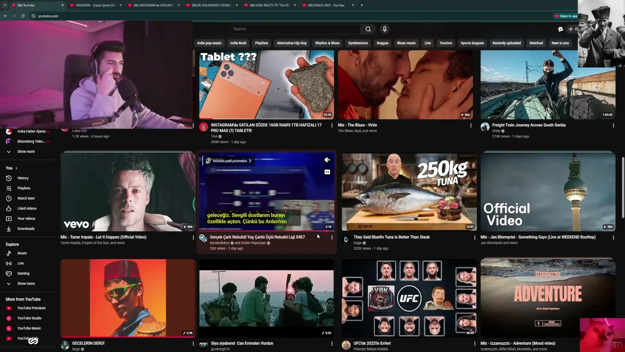
Task: Open more options for Jan Blomqvist mix
Action: point(613,238)
